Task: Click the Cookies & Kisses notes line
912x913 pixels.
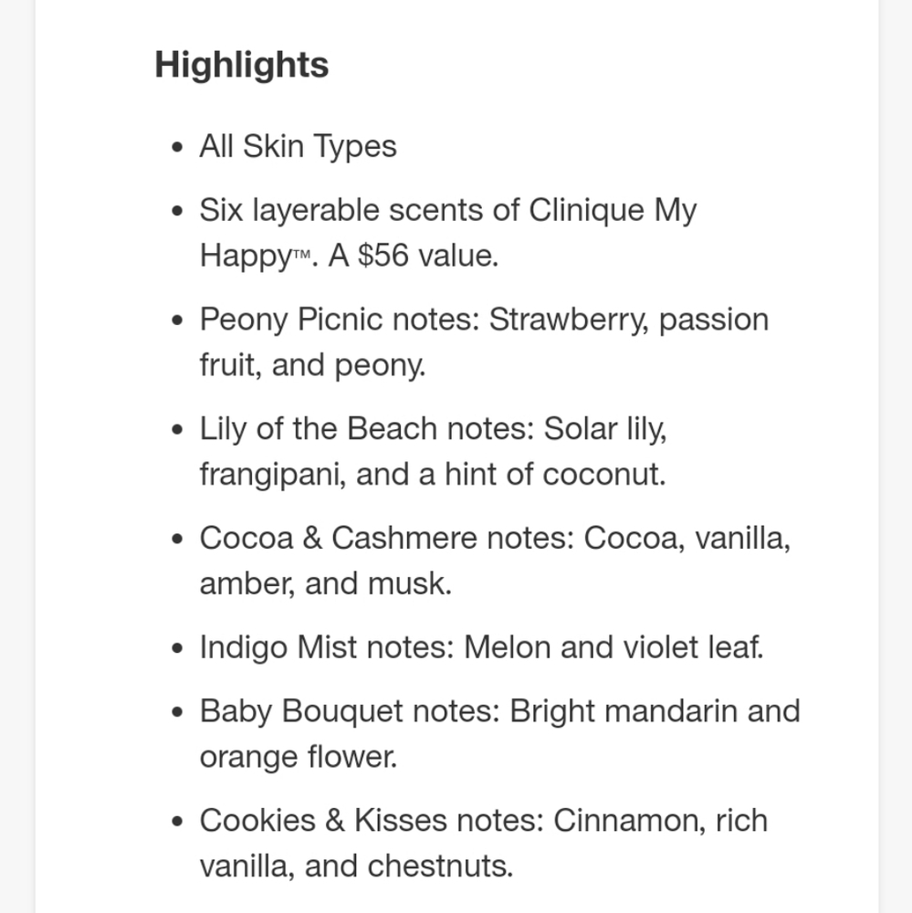Action: 484,821
